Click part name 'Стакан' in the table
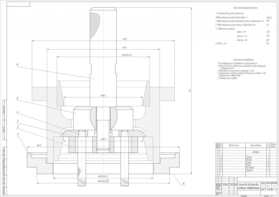This screenshot has height=197, width=279. tap(249, 157)
